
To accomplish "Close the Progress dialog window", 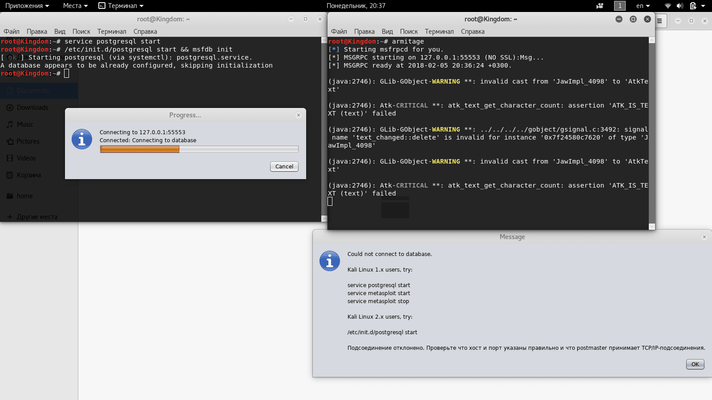I will point(299,115).
